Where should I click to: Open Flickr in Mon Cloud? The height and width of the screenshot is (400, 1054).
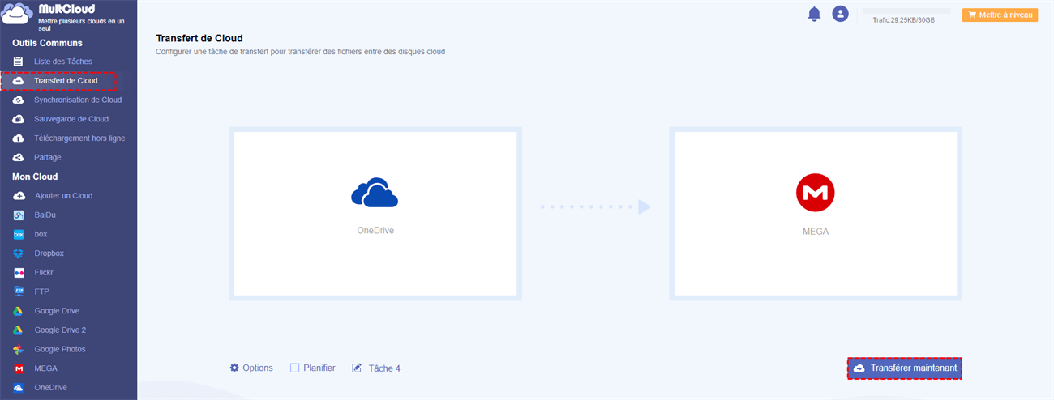(x=44, y=273)
